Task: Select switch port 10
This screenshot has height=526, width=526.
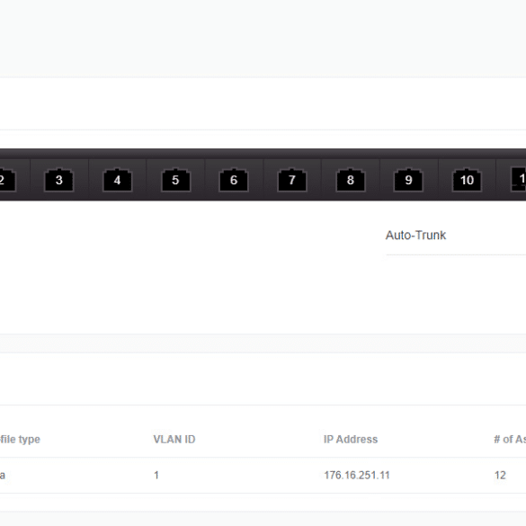Action: (467, 180)
